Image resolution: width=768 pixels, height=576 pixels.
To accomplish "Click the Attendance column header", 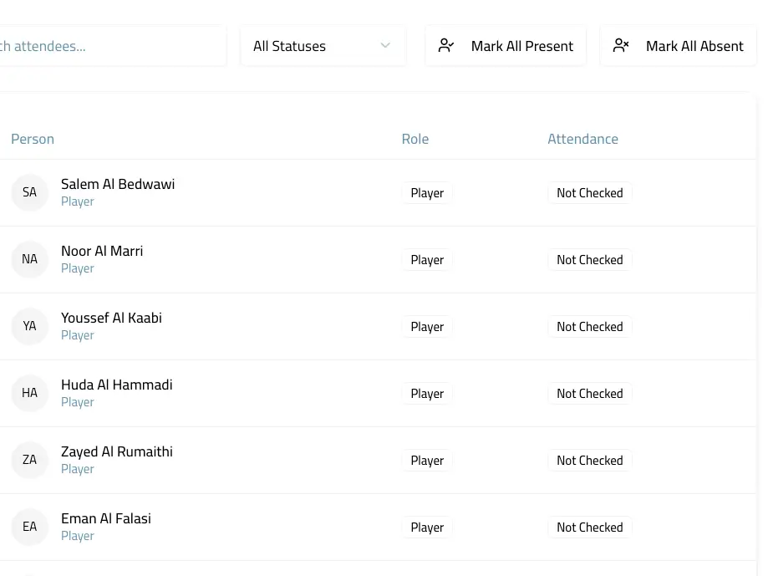I will pyautogui.click(x=582, y=139).
